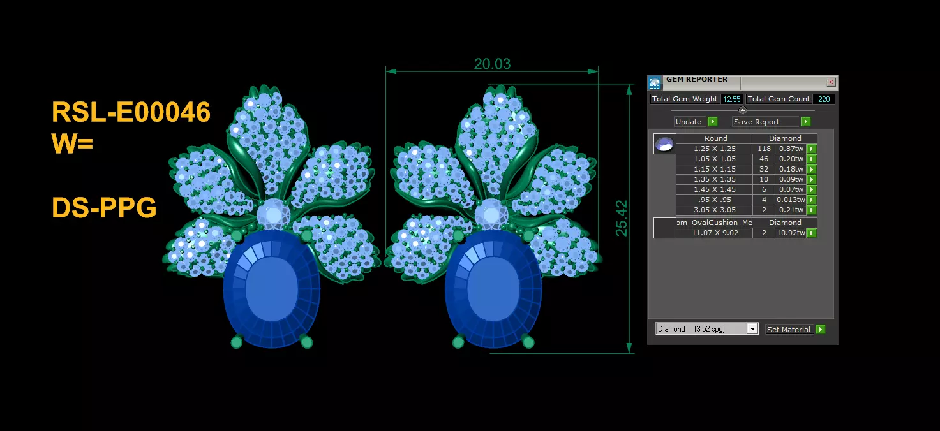Click the weight cell '0.20tw'
This screenshot has height=431, width=940.
pyautogui.click(x=791, y=159)
